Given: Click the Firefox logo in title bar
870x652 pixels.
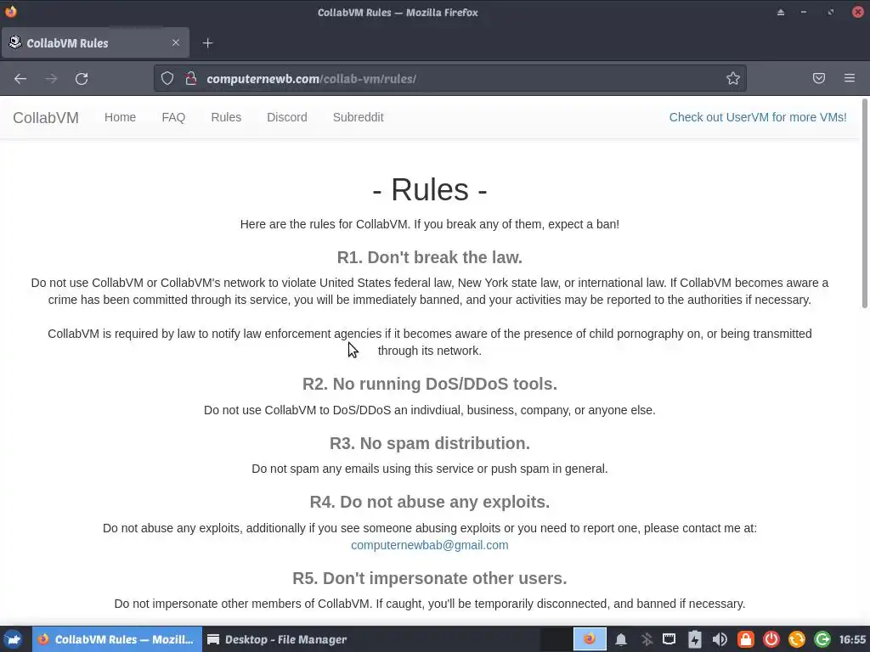Looking at the screenshot, I should (10, 11).
